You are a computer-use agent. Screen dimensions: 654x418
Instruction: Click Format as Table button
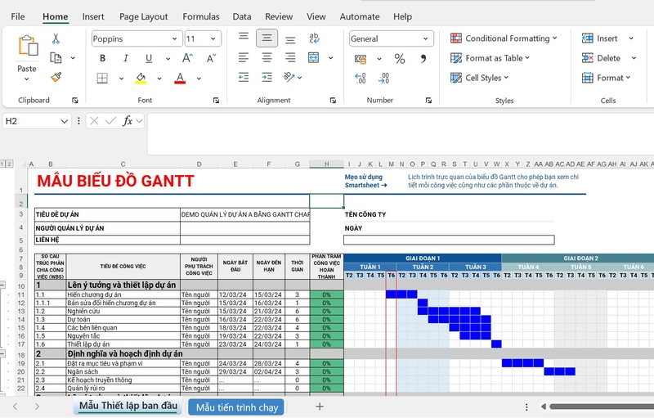(x=490, y=58)
